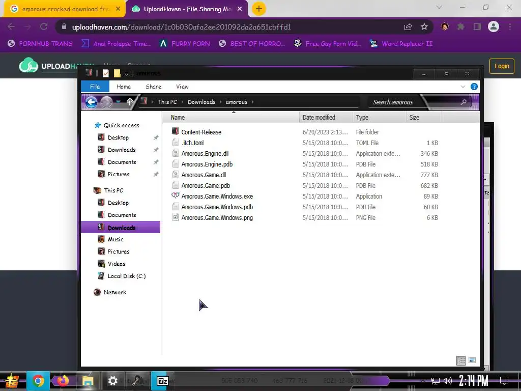Open Word Replacer II bookmark
Screen dimensions: 521x391
pos(401,44)
